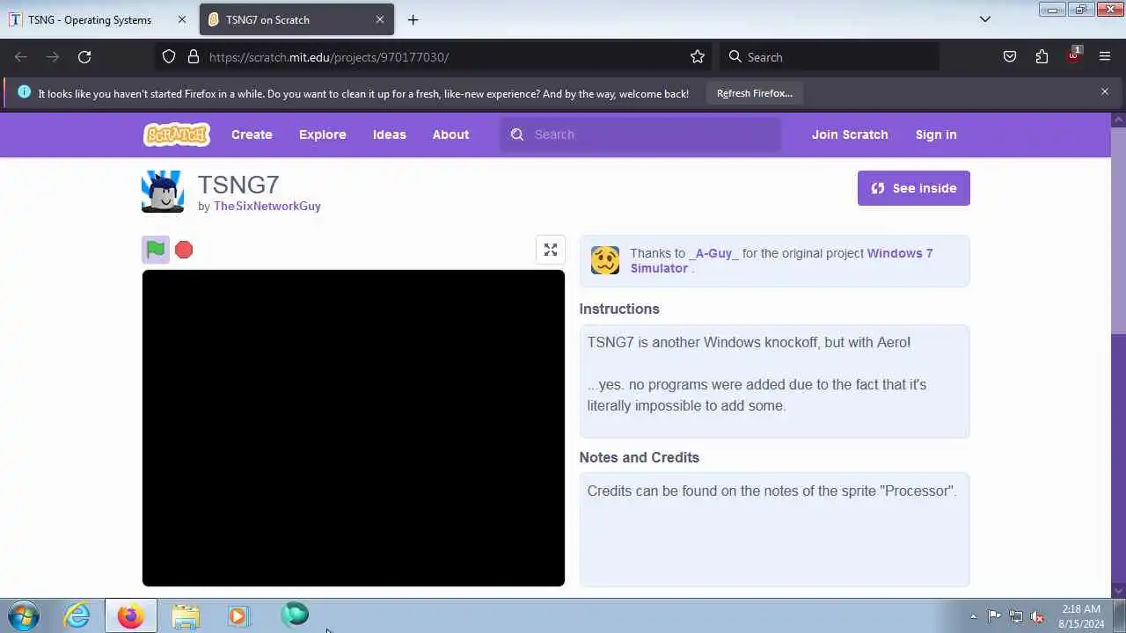This screenshot has height=633, width=1126.
Task: Open Windows 7 Simulator project link
Action: [x=781, y=260]
